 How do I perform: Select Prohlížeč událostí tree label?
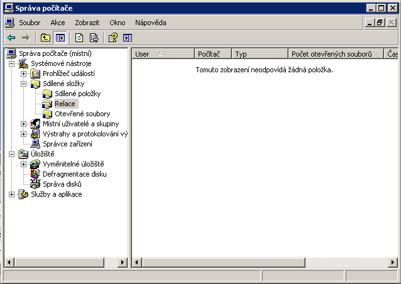[x=69, y=74]
